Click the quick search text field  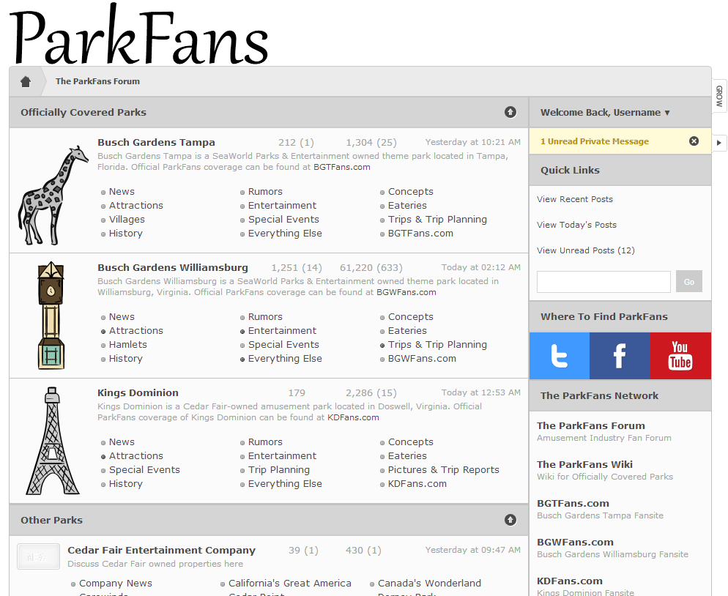603,282
